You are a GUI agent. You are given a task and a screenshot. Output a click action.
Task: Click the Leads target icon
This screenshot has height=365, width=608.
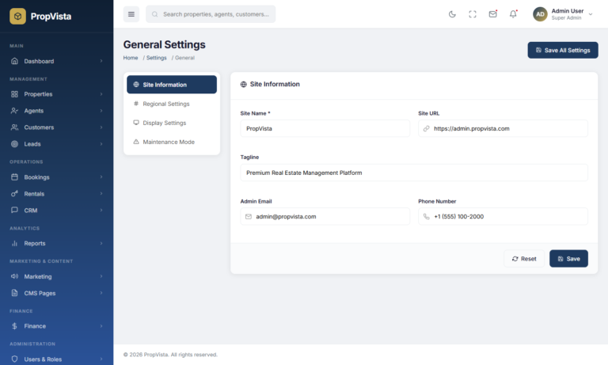coord(14,144)
